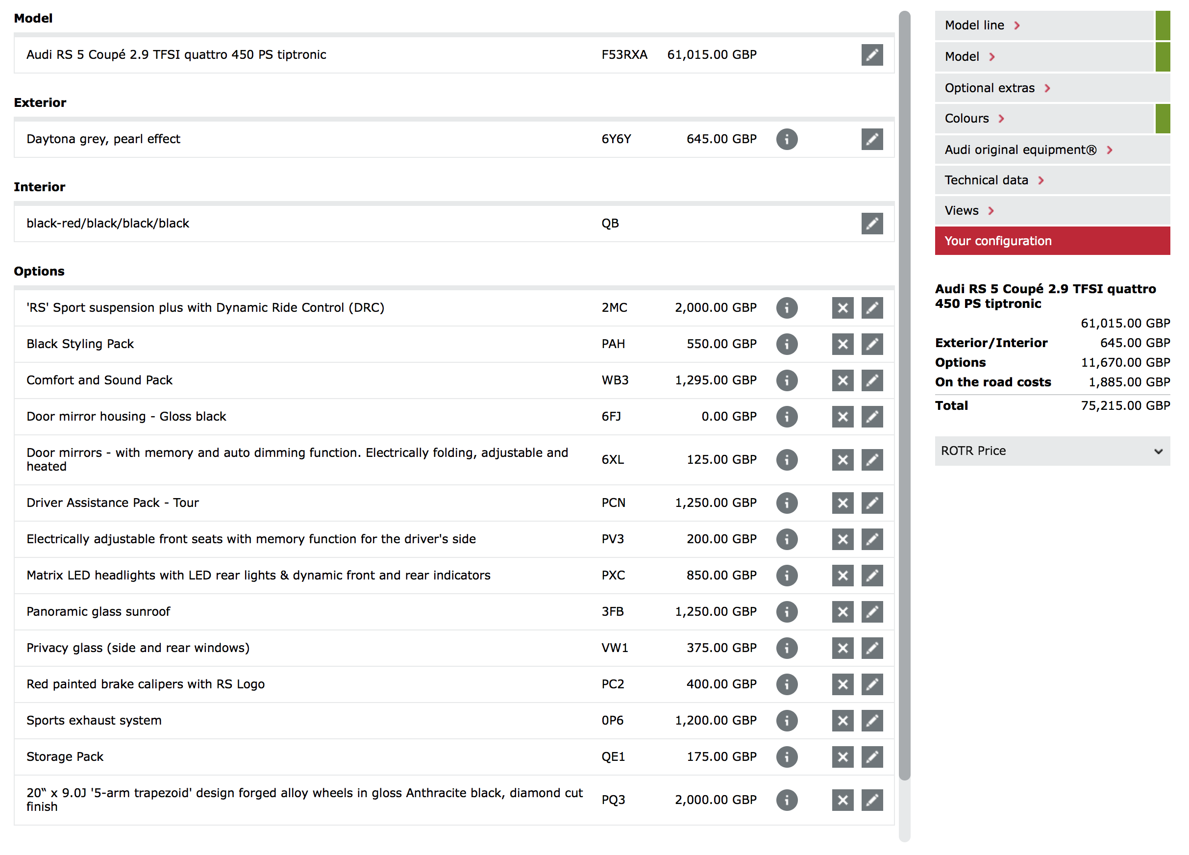This screenshot has height=855, width=1189.
Task: Edit the Matrix LED headlights option
Action: tap(872, 575)
